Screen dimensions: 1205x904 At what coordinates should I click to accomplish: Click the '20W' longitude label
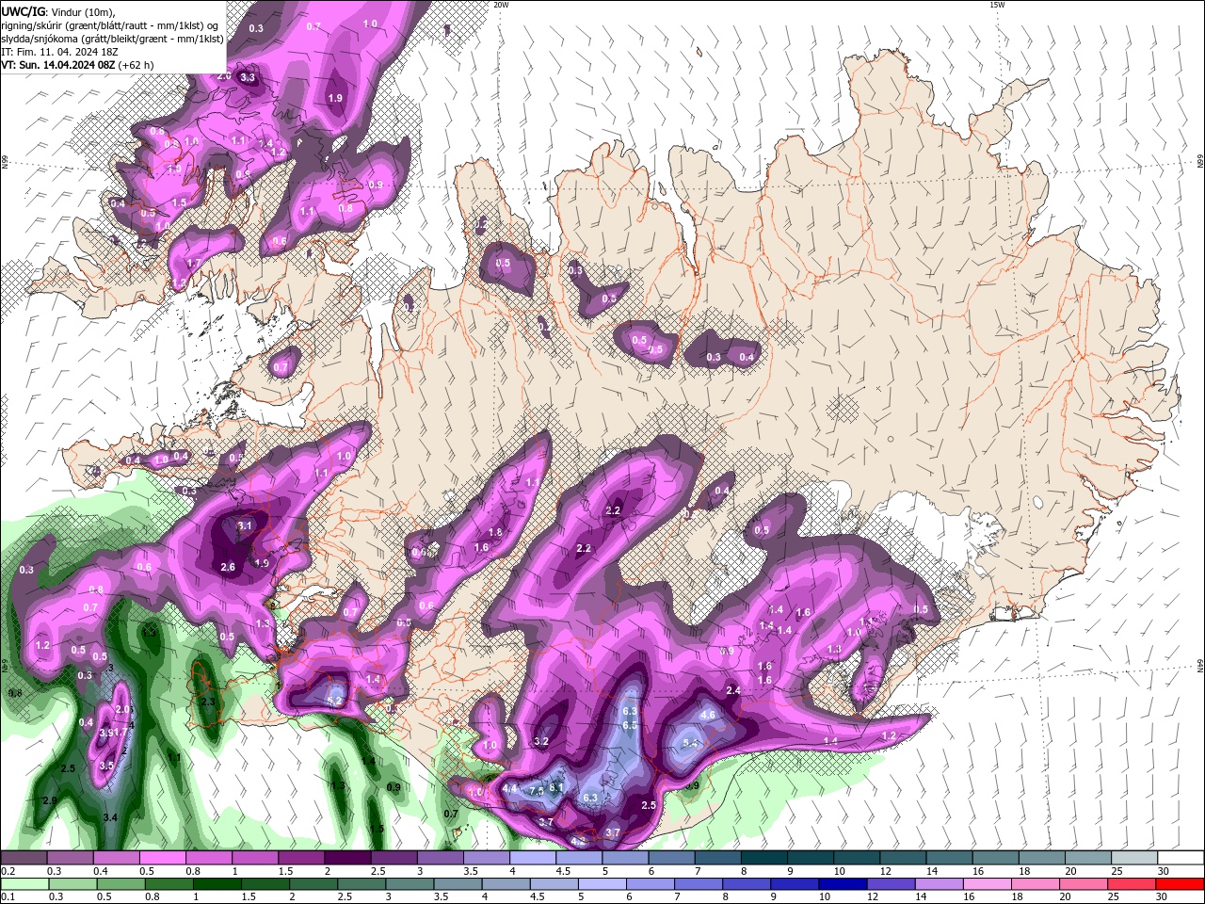[501, 5]
